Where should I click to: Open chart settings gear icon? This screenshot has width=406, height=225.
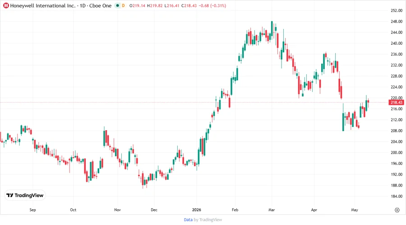[x=397, y=210]
